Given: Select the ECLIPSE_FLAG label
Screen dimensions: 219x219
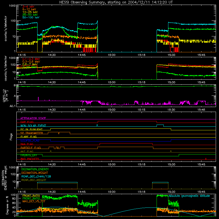Looking at the screenshot, I should [x=30, y=140].
